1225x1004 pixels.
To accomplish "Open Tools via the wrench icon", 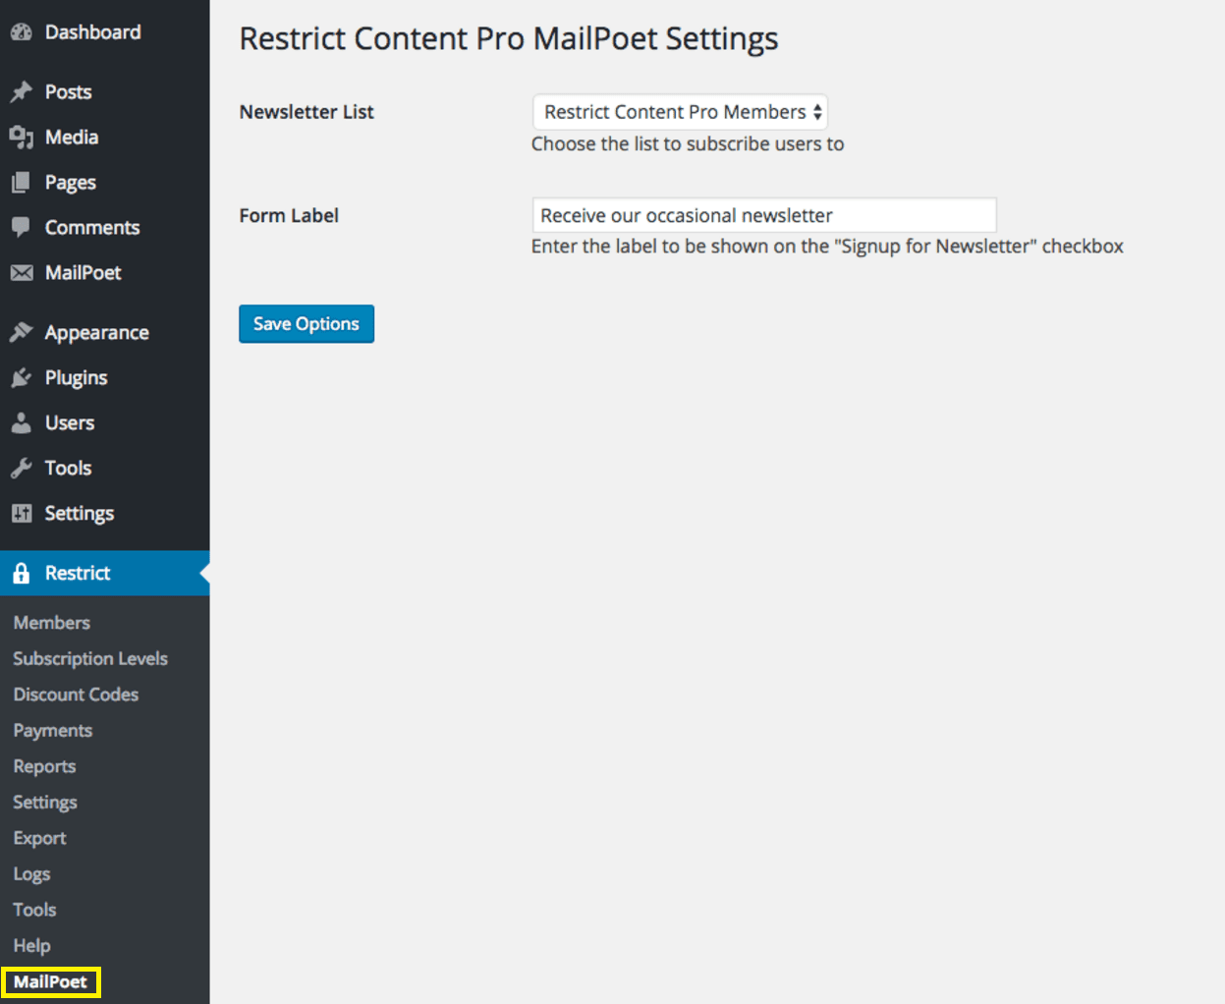I will pyautogui.click(x=22, y=468).
